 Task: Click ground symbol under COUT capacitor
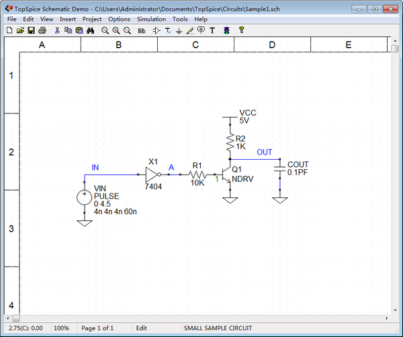coord(280,200)
